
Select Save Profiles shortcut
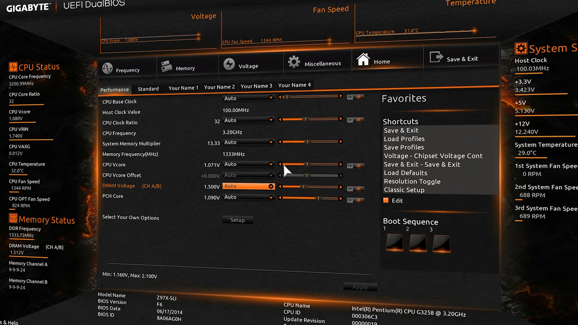[x=403, y=147]
